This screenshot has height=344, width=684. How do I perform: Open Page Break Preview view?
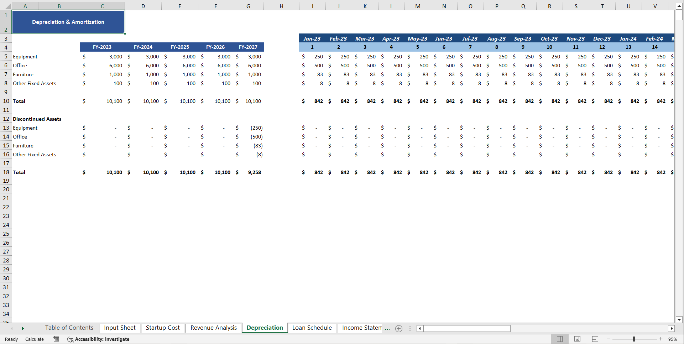pos(595,339)
